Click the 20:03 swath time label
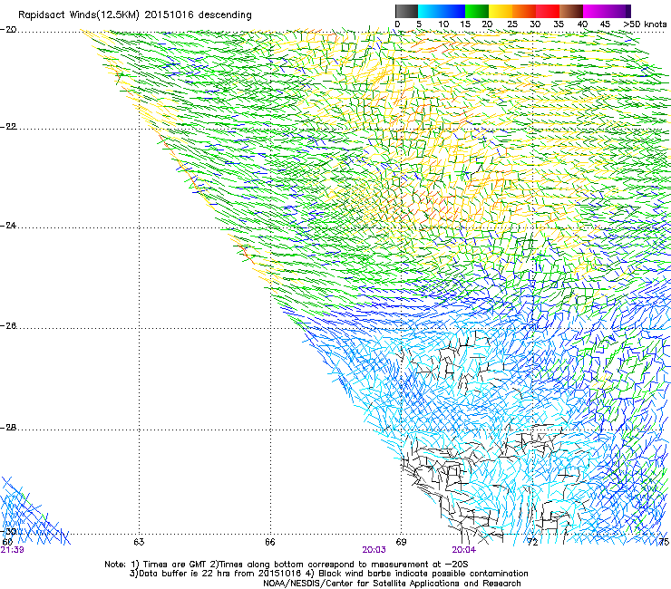This screenshot has width=671, height=589. click(x=374, y=550)
